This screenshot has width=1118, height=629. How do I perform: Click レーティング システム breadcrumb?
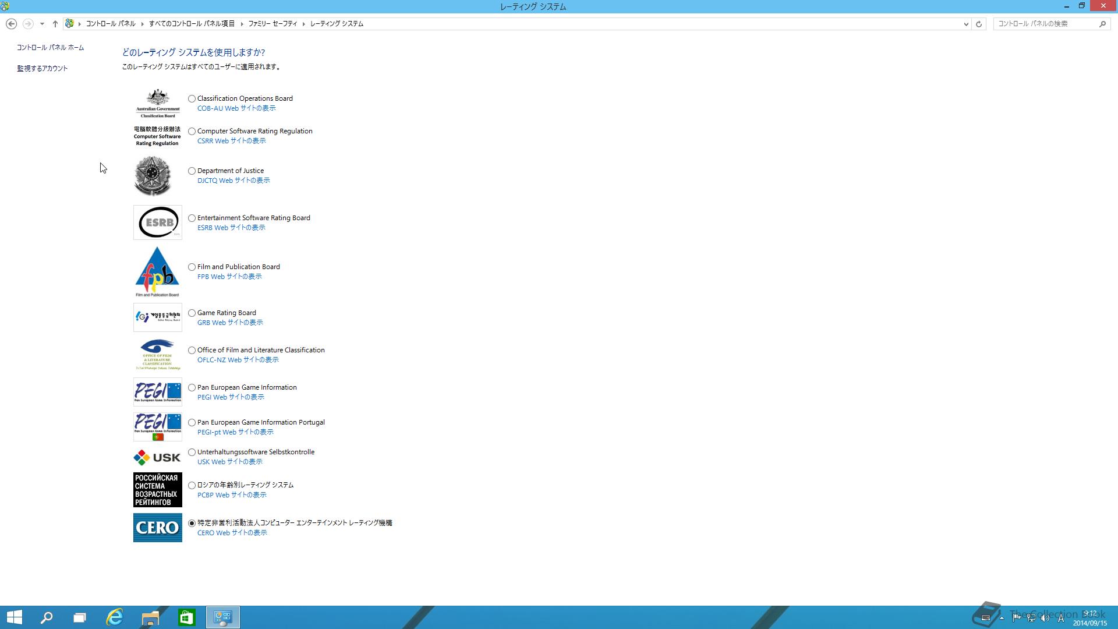[x=337, y=24]
